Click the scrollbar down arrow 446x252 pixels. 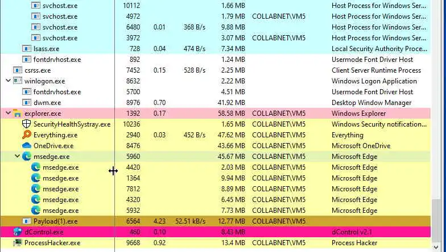(x=436, y=247)
